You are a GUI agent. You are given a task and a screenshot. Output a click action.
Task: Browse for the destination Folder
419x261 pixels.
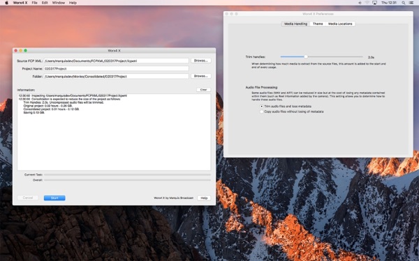click(x=201, y=76)
